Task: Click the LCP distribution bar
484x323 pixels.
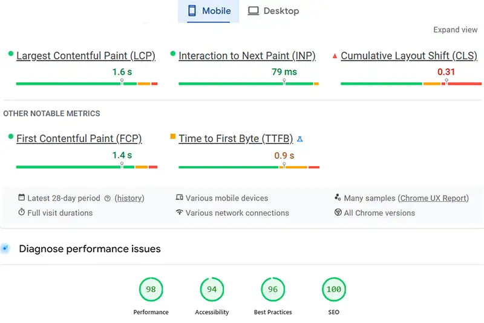Action: 87,84
